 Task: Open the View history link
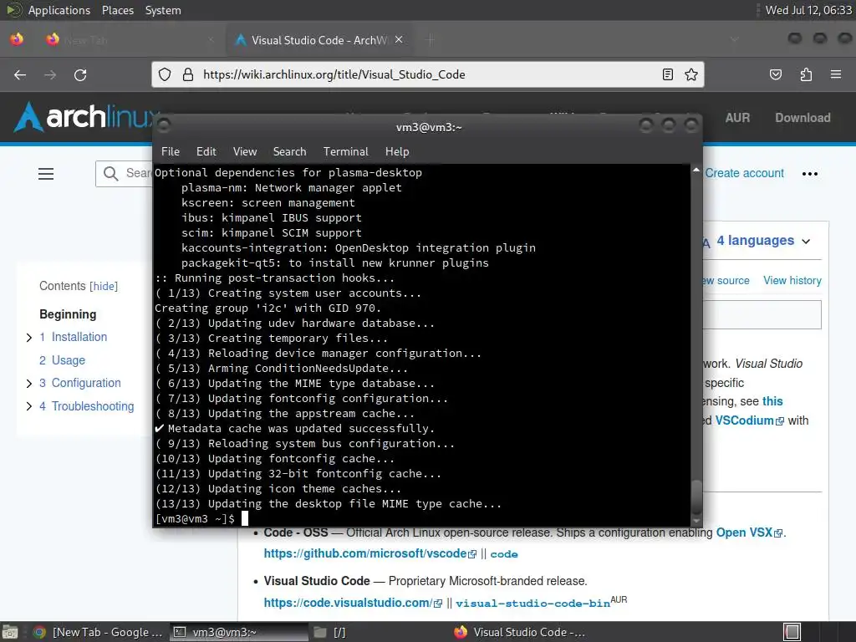click(x=792, y=281)
